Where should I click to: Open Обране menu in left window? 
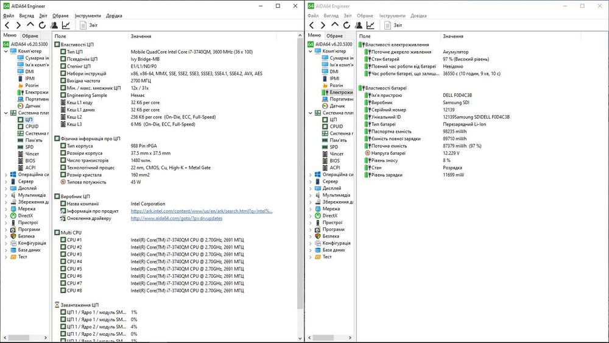click(x=60, y=16)
